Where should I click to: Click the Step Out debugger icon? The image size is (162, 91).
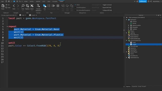click(x=72, y=6)
